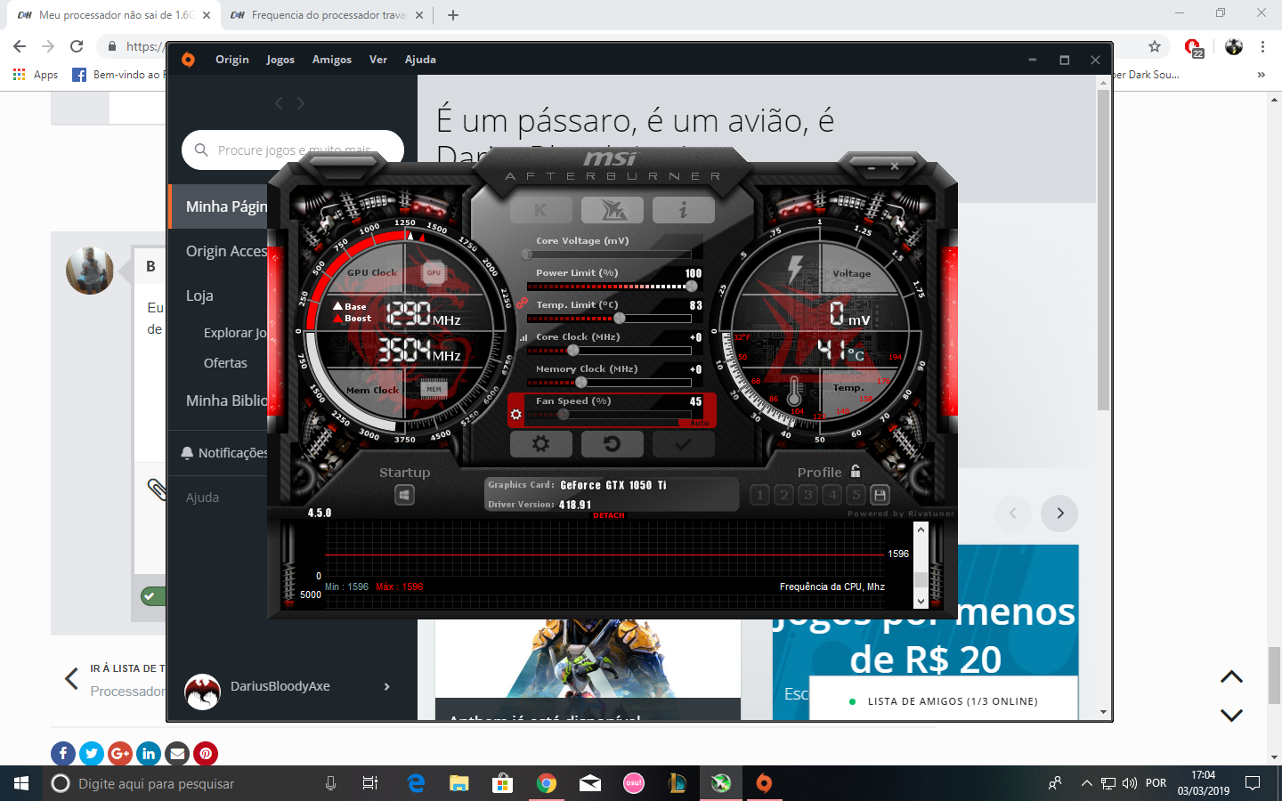The image size is (1282, 801).
Task: Click the MEM chip icon on the clock gauge
Action: coord(434,389)
